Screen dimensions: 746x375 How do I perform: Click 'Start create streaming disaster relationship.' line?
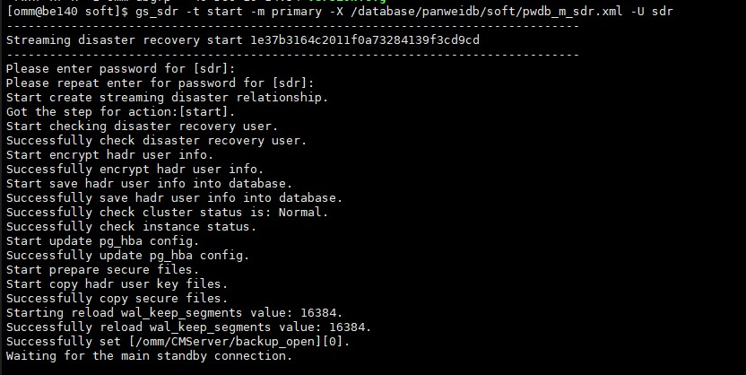point(168,98)
